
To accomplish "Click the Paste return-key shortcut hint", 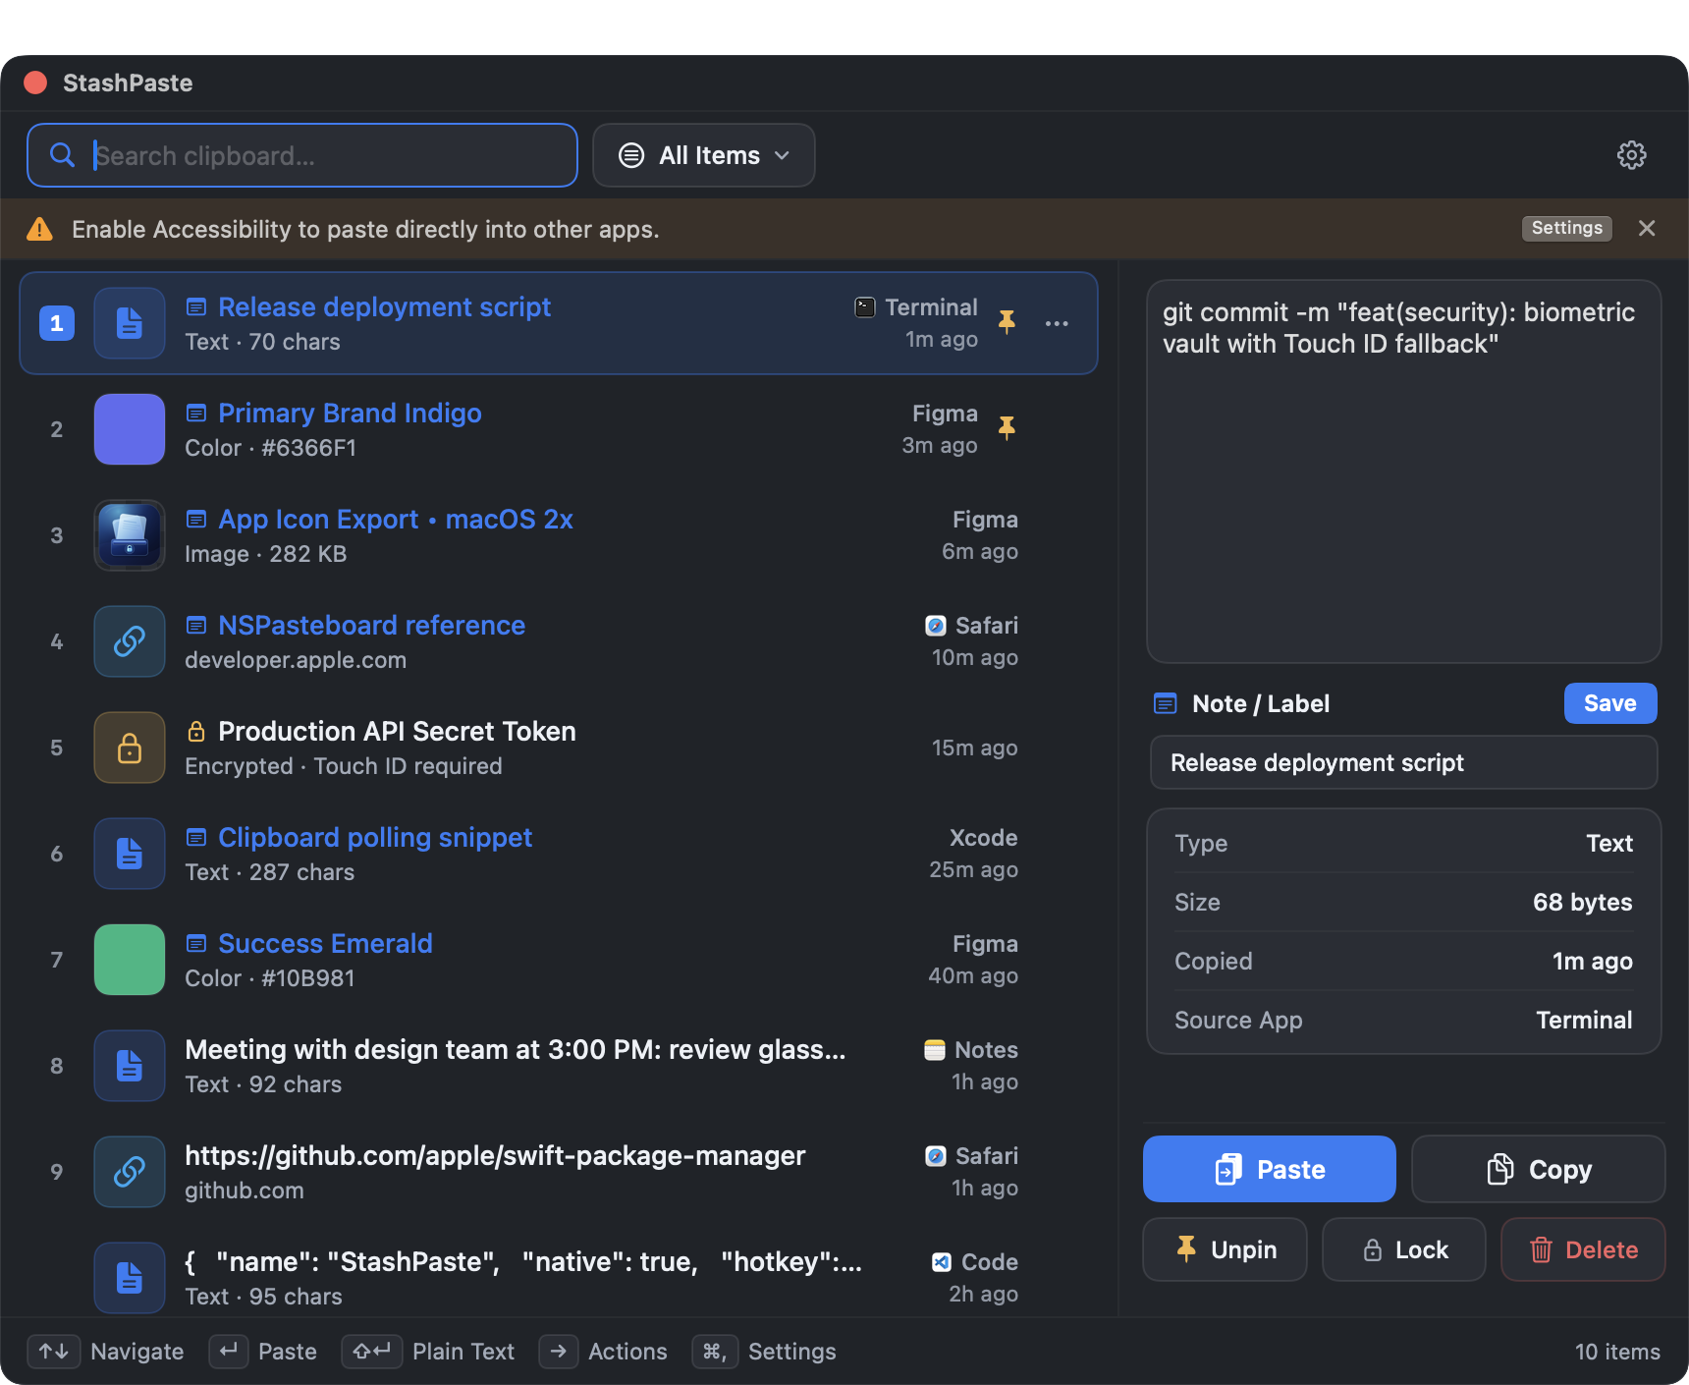I will tap(263, 1352).
